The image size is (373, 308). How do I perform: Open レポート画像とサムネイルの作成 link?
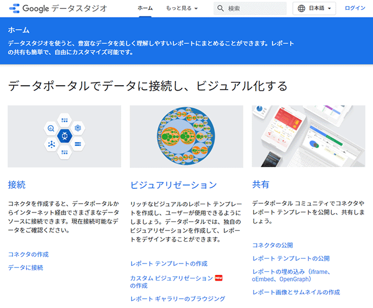pos(296,292)
